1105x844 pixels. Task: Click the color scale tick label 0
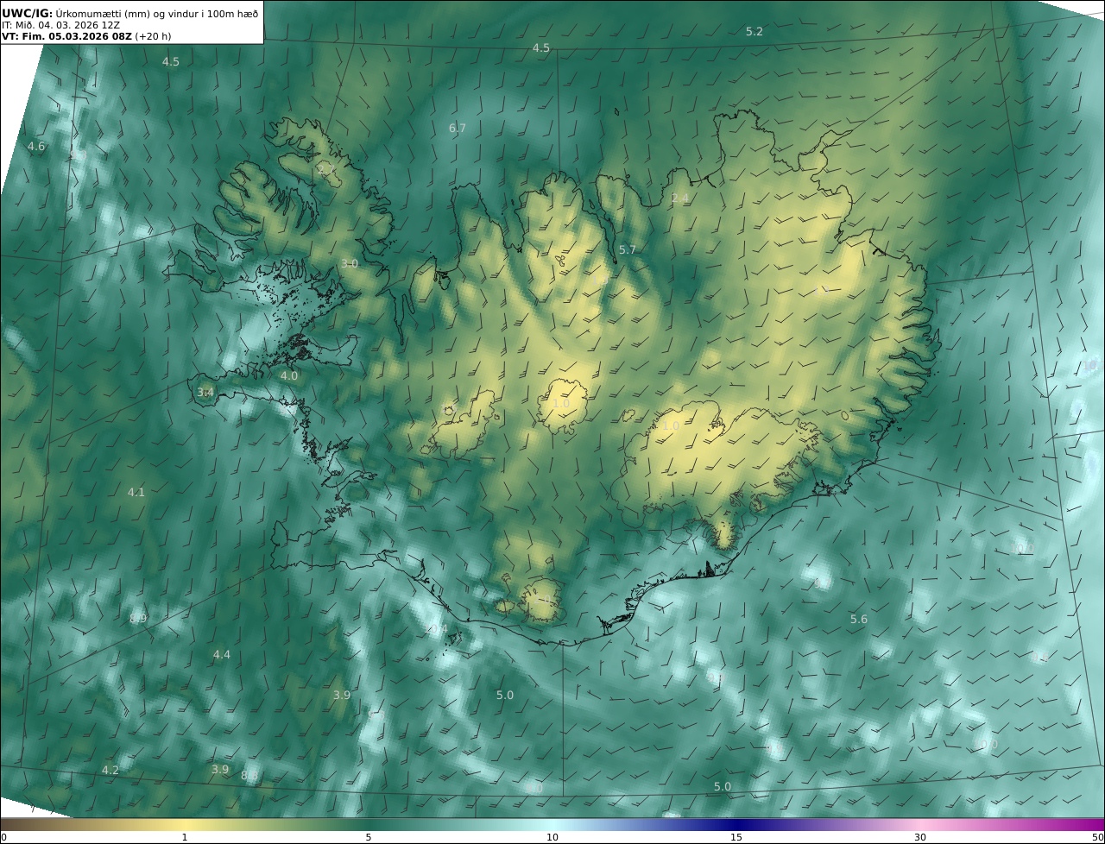[3, 838]
